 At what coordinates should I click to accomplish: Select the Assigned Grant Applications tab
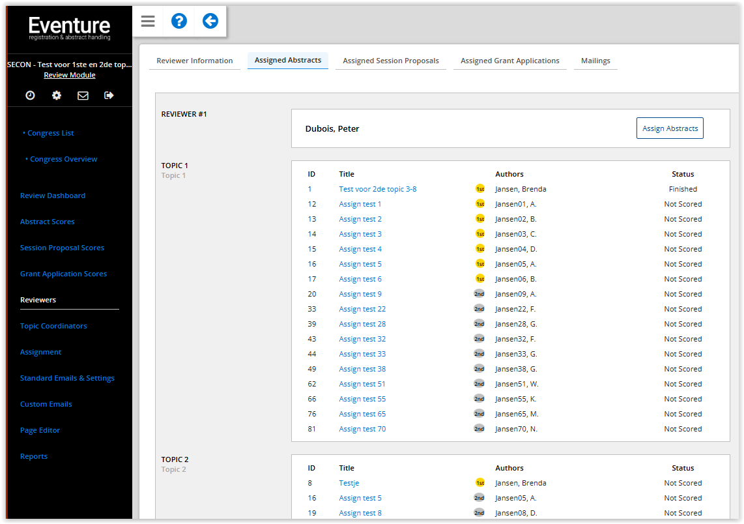509,61
